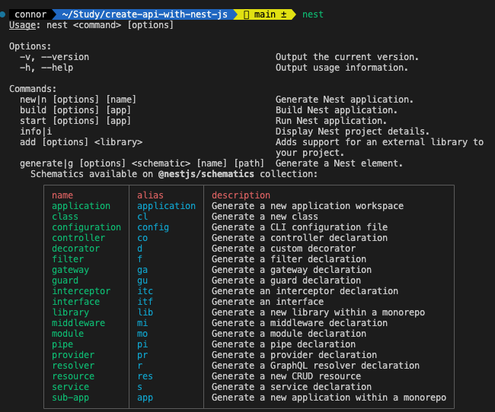Click 'middleware' in the name column
495x412 pixels.
(78, 323)
